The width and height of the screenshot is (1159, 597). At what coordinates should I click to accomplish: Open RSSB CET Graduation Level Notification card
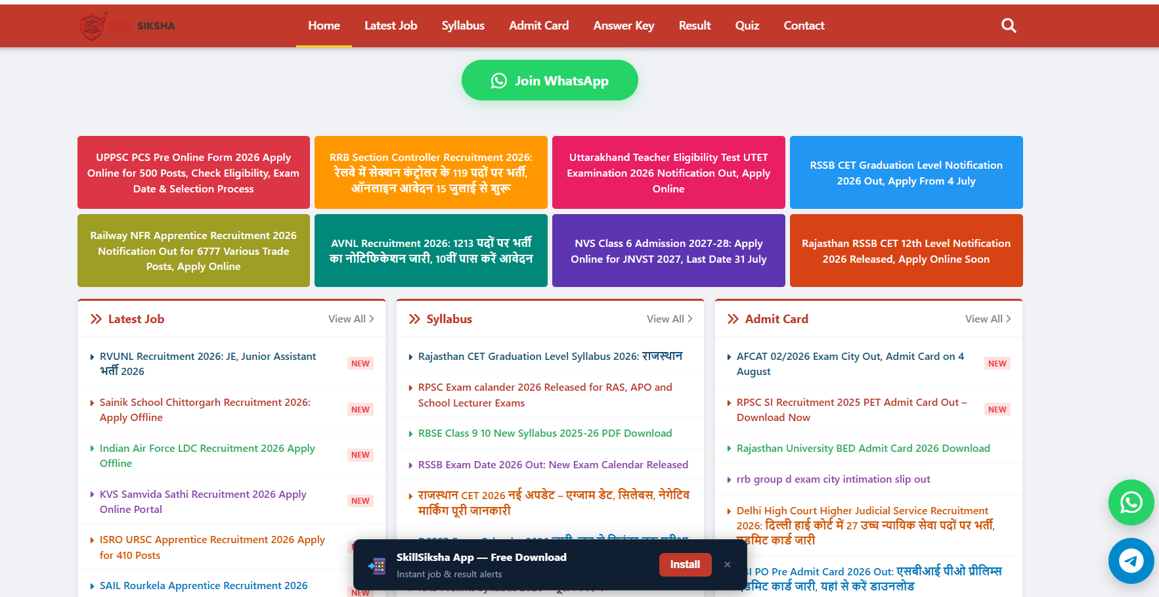[x=906, y=173]
